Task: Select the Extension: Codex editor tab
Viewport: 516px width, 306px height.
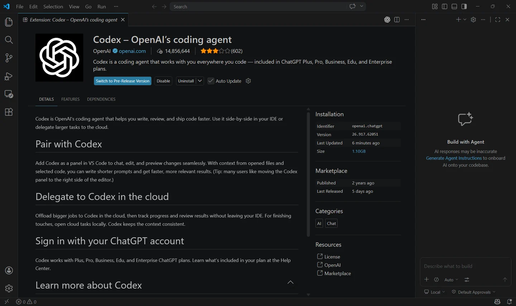Action: pos(73,20)
